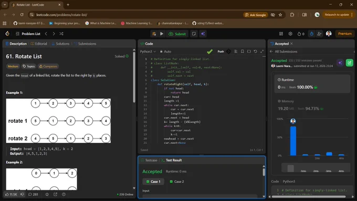
Task: Select the Case 2 test case
Action: coord(177,182)
